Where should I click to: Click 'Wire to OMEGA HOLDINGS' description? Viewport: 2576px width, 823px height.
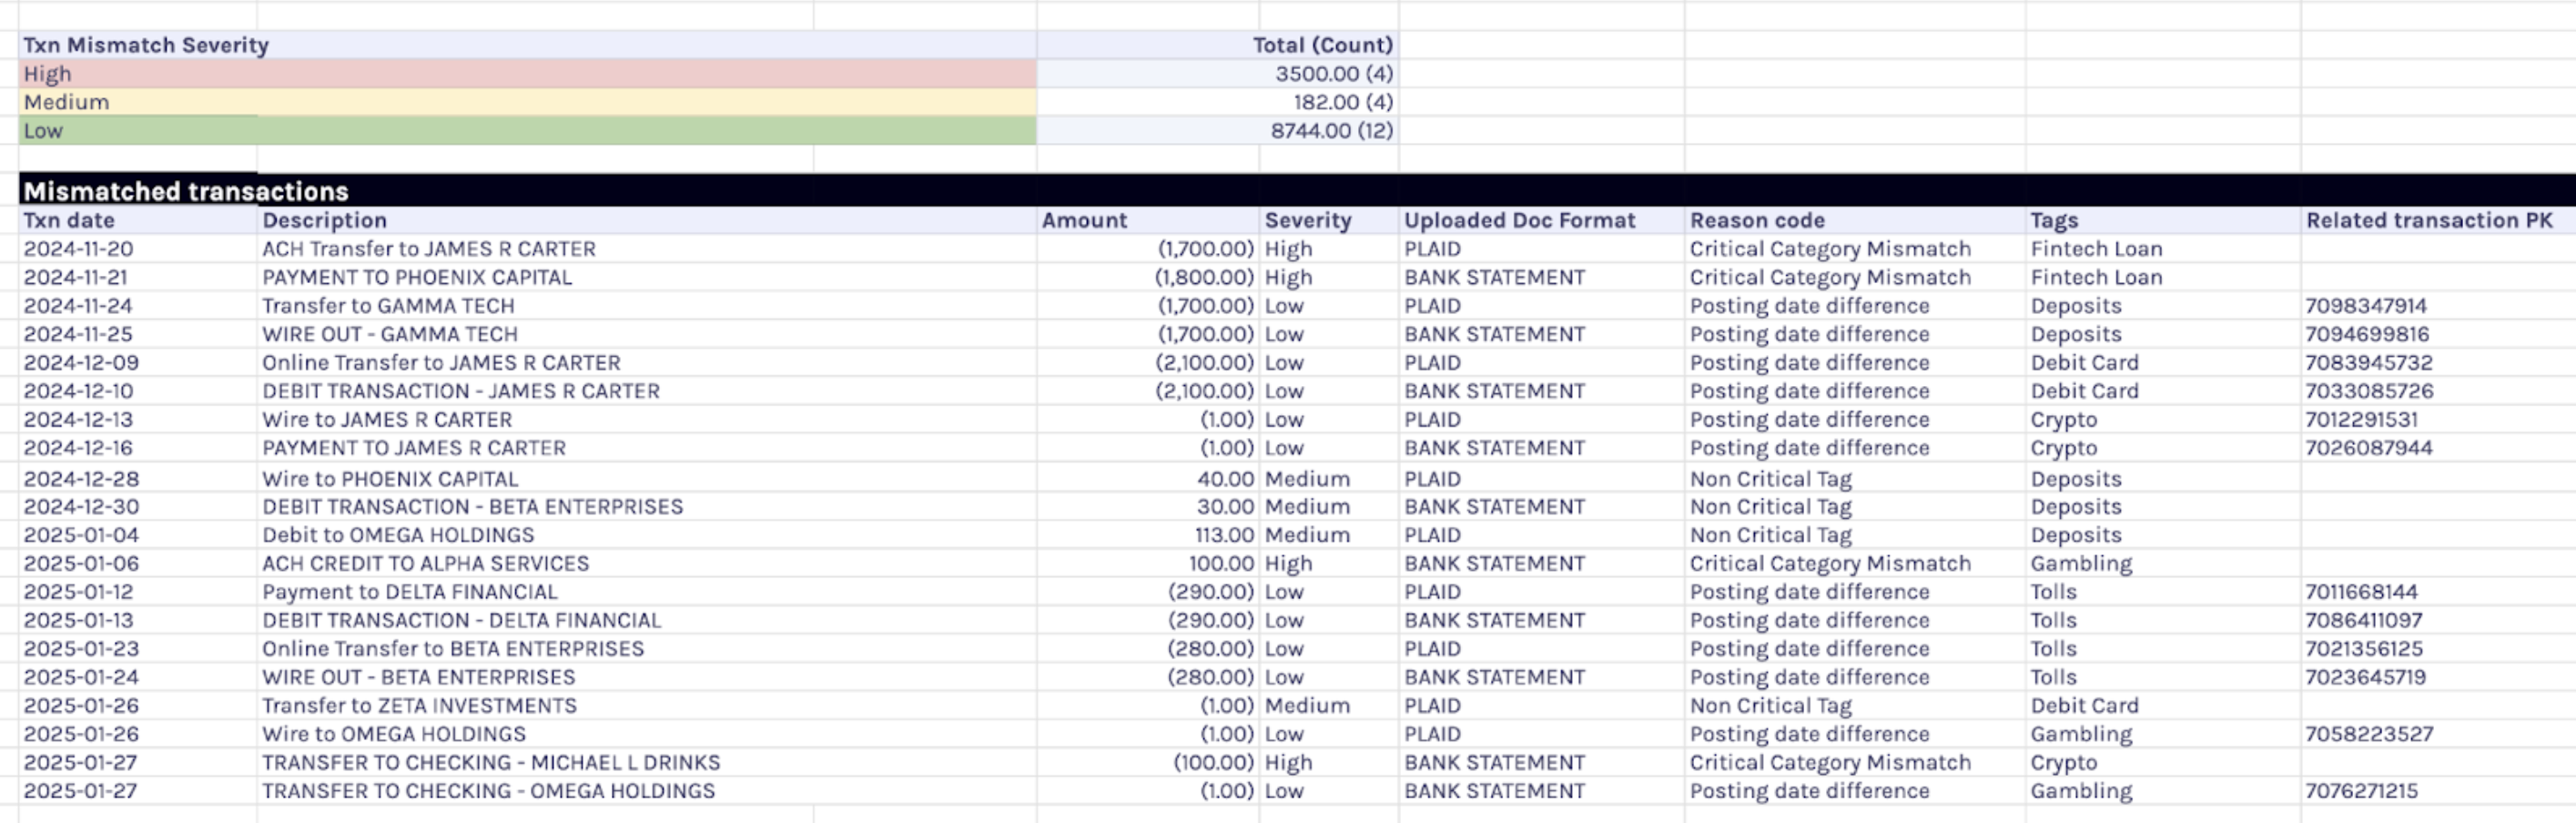pos(647,734)
